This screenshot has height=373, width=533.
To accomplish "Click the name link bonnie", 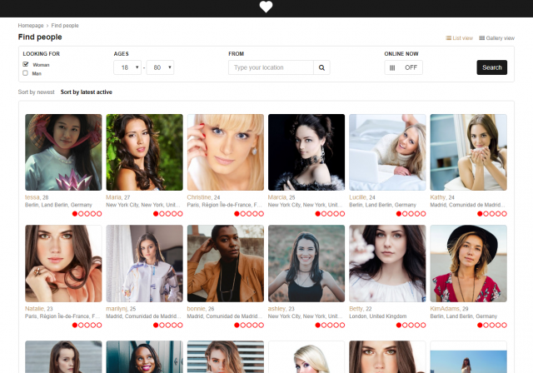I will pyautogui.click(x=197, y=309).
